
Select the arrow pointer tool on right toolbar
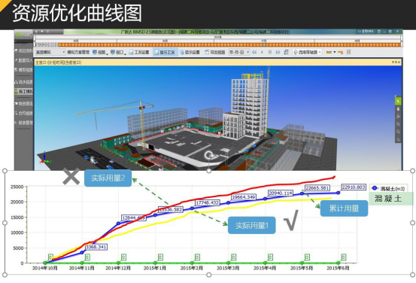398,101
